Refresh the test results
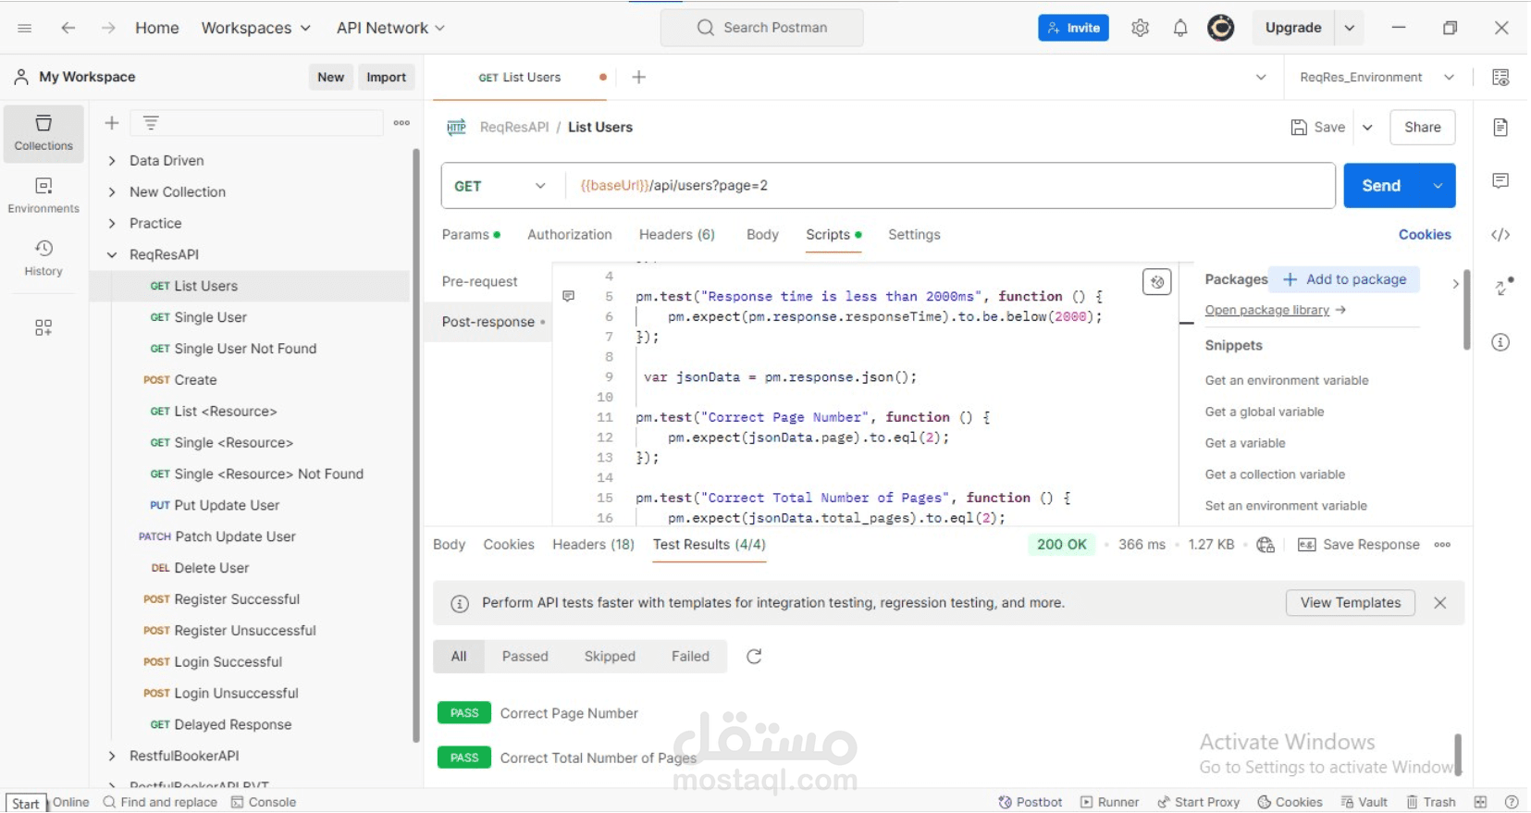Viewport: 1531px width, 813px height. [754, 657]
